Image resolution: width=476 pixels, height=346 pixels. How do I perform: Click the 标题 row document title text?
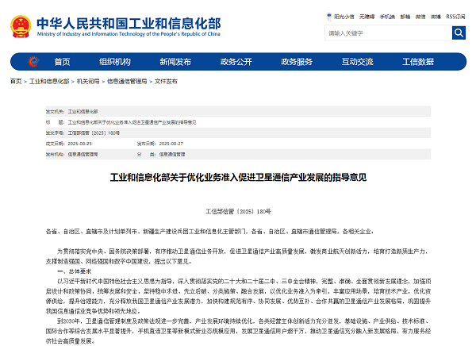[x=132, y=122]
